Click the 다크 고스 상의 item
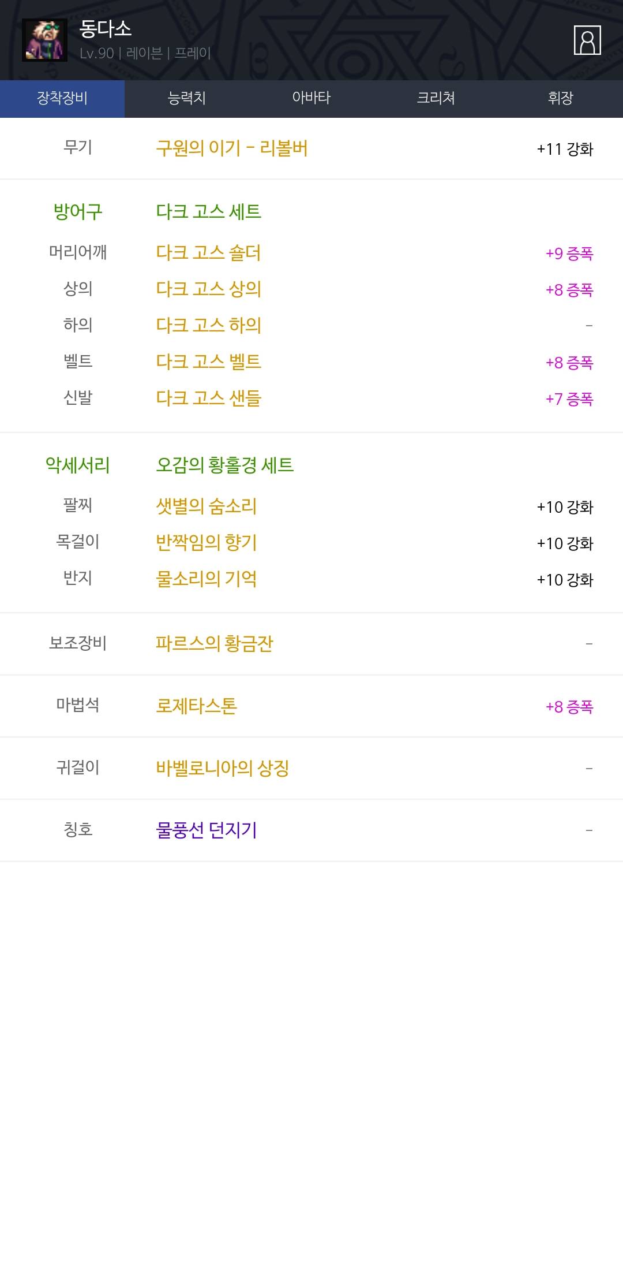This screenshot has height=1282, width=623. pyautogui.click(x=208, y=289)
